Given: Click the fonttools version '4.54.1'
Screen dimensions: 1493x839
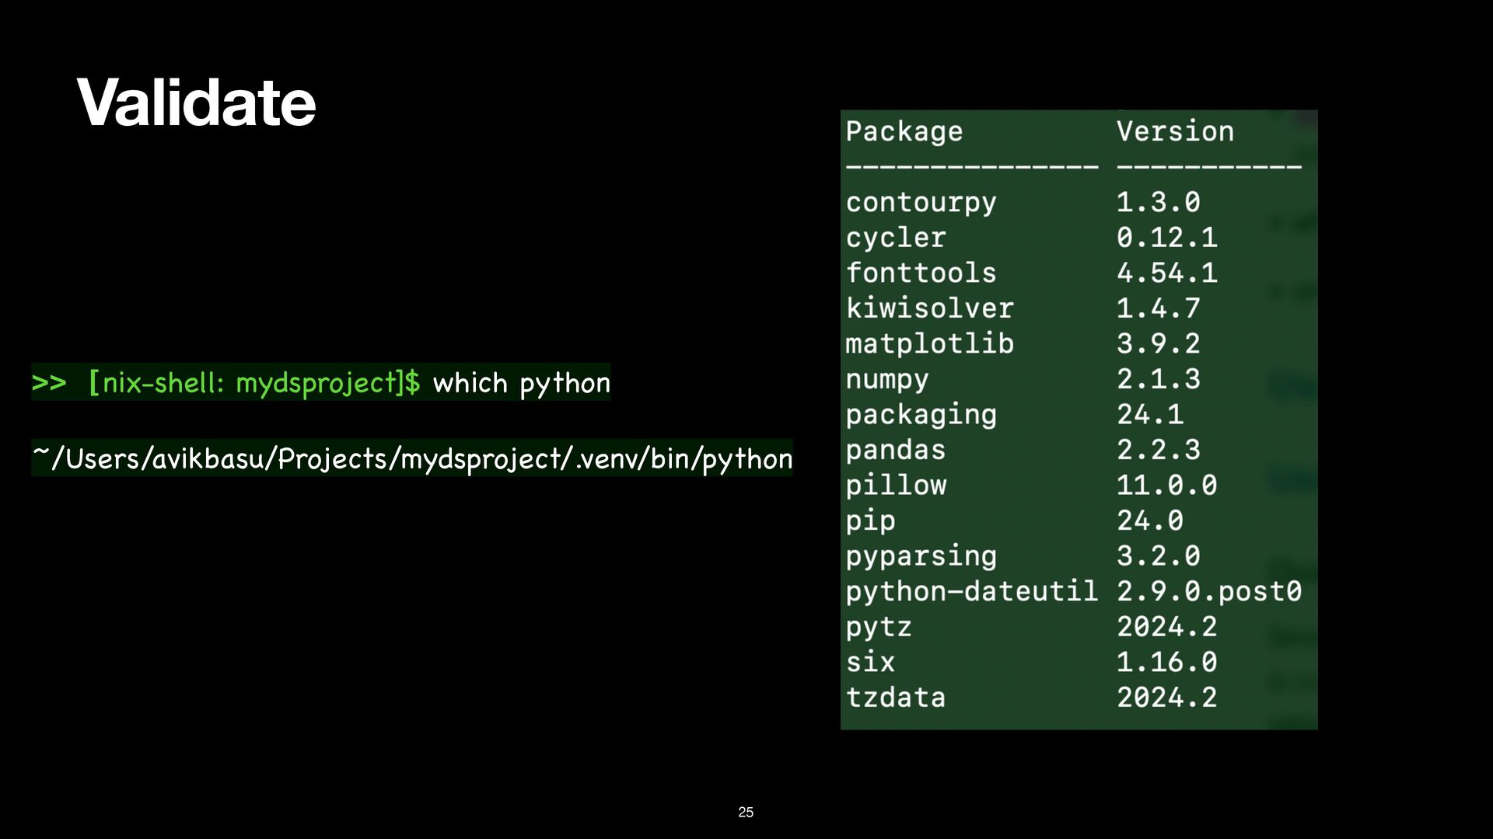Looking at the screenshot, I should tap(1167, 273).
